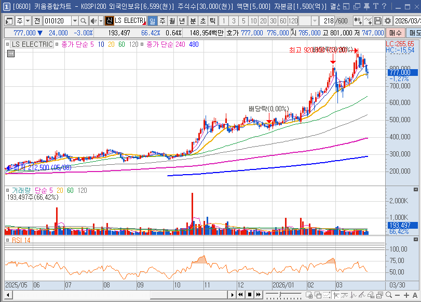This screenshot has width=421, height=302.
Task: Pin the window with the pushpin icon
Action: 366,6
